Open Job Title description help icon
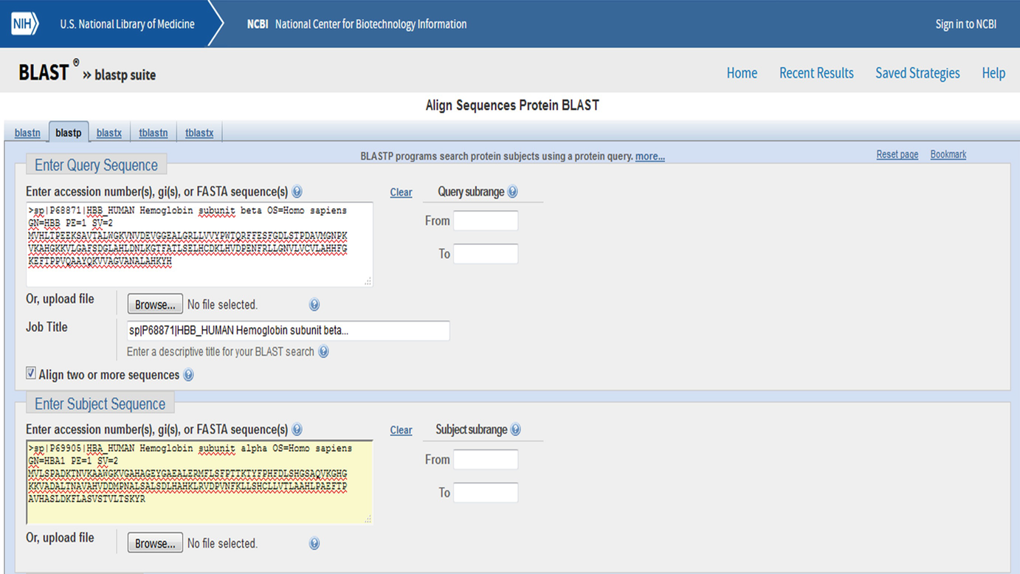The image size is (1020, 574). tap(323, 352)
